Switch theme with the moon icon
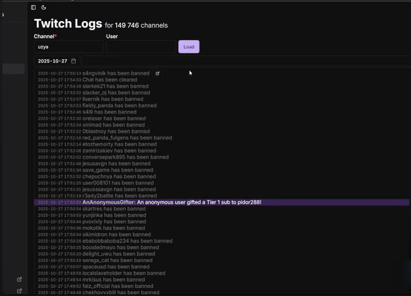Image resolution: width=411 pixels, height=296 pixels. pos(44,7)
